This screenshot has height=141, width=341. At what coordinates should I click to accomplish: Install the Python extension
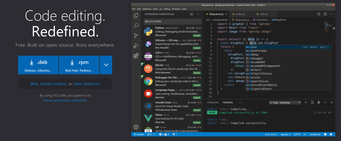click(x=197, y=35)
